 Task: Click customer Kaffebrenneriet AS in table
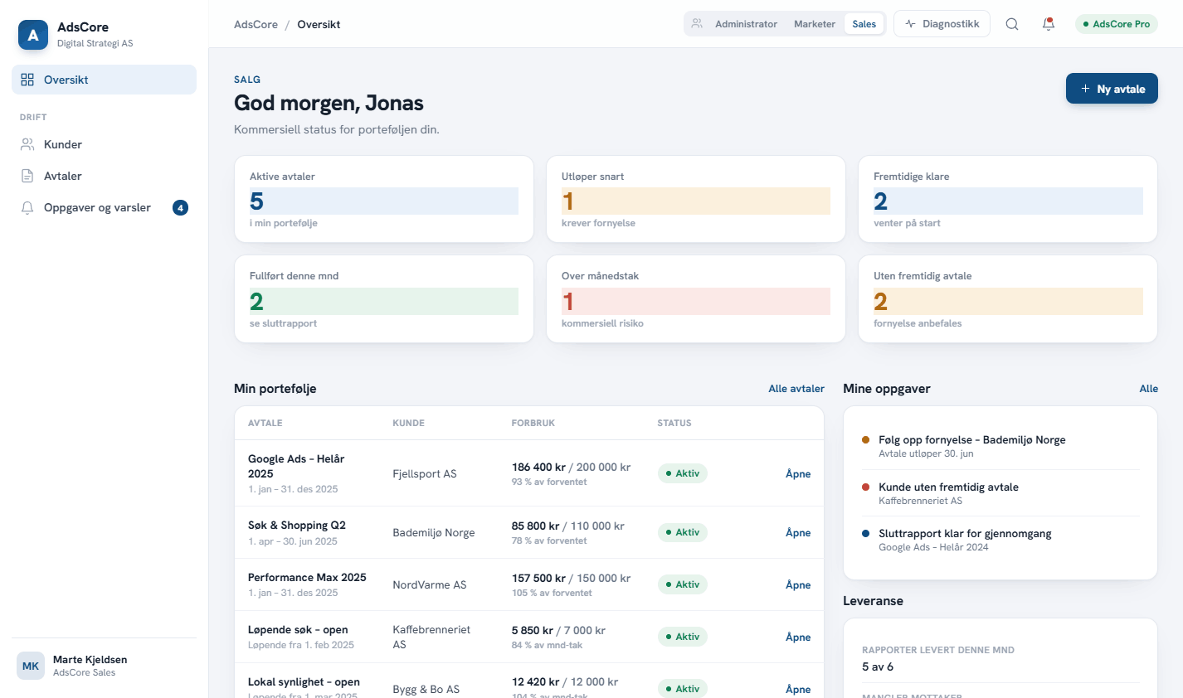tap(431, 637)
